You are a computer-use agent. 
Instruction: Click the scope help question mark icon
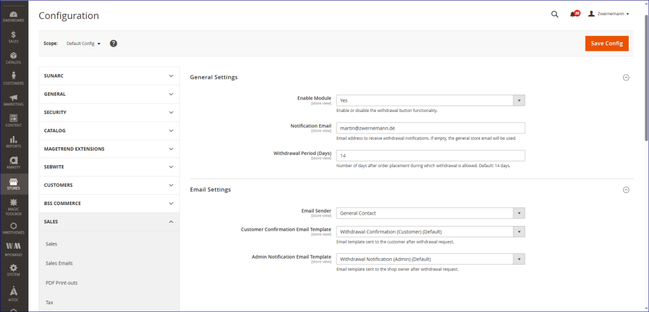[x=113, y=43]
